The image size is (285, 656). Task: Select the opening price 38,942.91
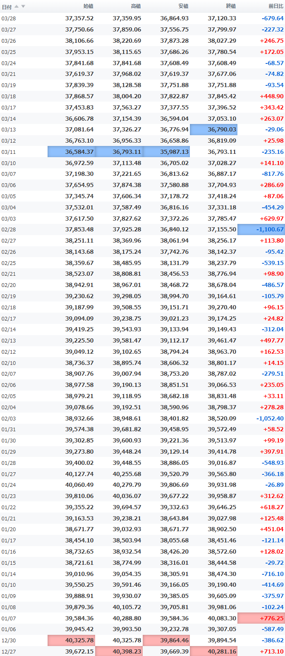(79, 285)
